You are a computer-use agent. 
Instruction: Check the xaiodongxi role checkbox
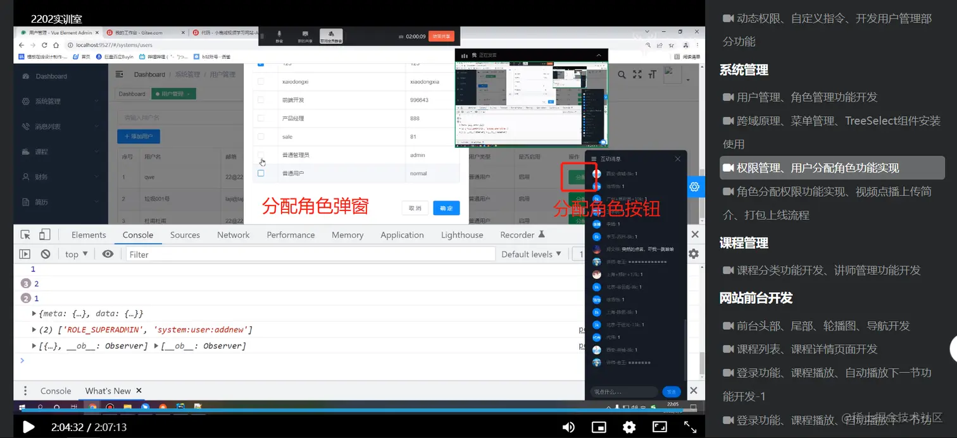261,82
